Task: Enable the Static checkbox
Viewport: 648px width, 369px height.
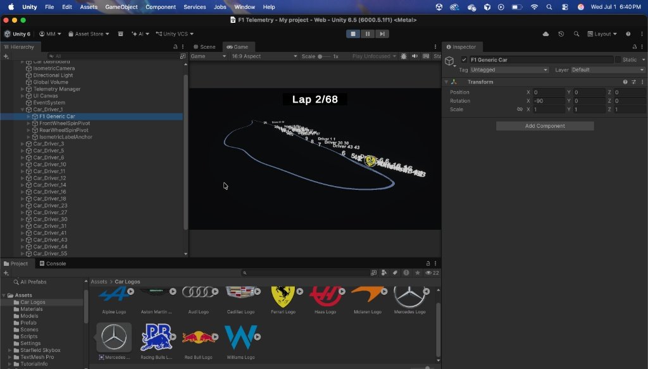Action: click(x=618, y=60)
